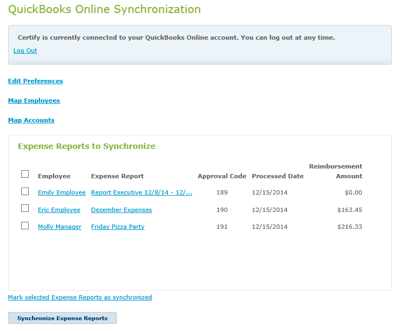Image resolution: width=401 pixels, height=331 pixels.
Task: View the Friday Pizza Party report
Action: tap(118, 227)
